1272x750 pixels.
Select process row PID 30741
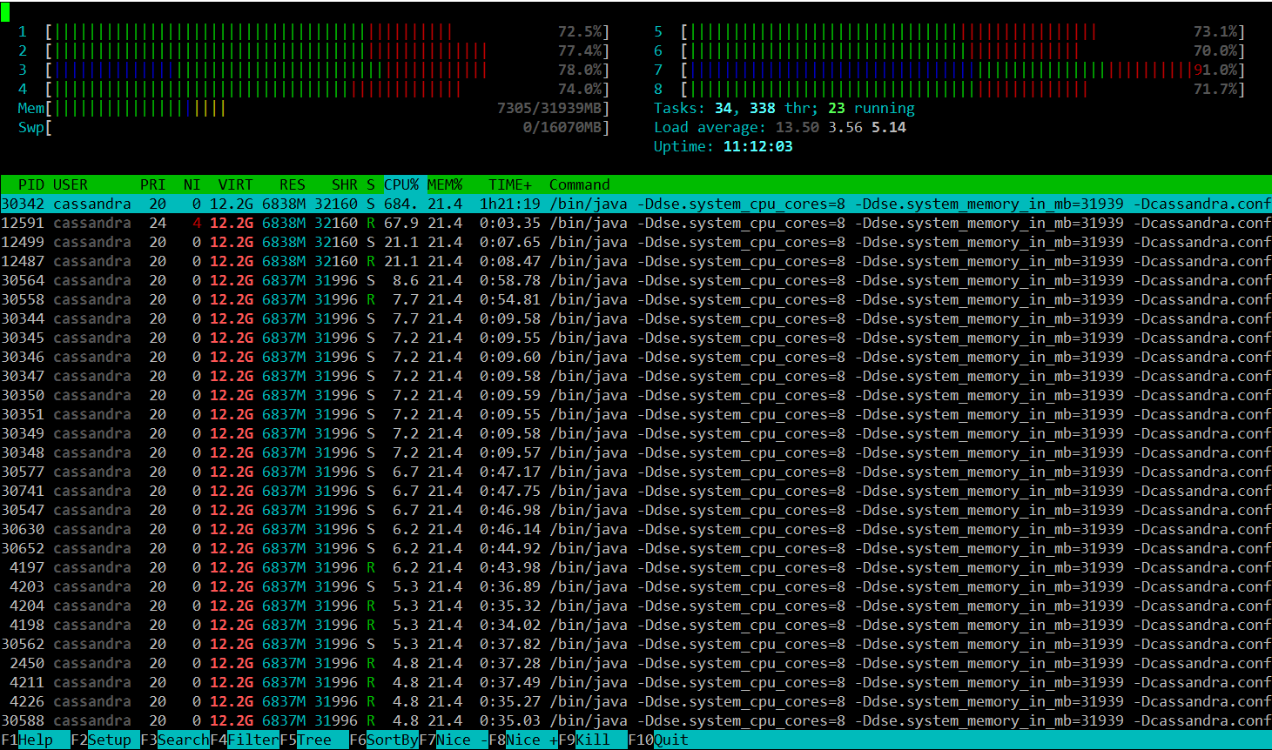[636, 491]
